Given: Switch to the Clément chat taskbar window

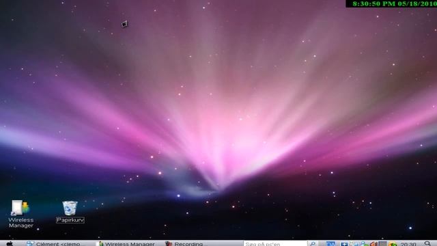Looking at the screenshot, I should [56, 244].
